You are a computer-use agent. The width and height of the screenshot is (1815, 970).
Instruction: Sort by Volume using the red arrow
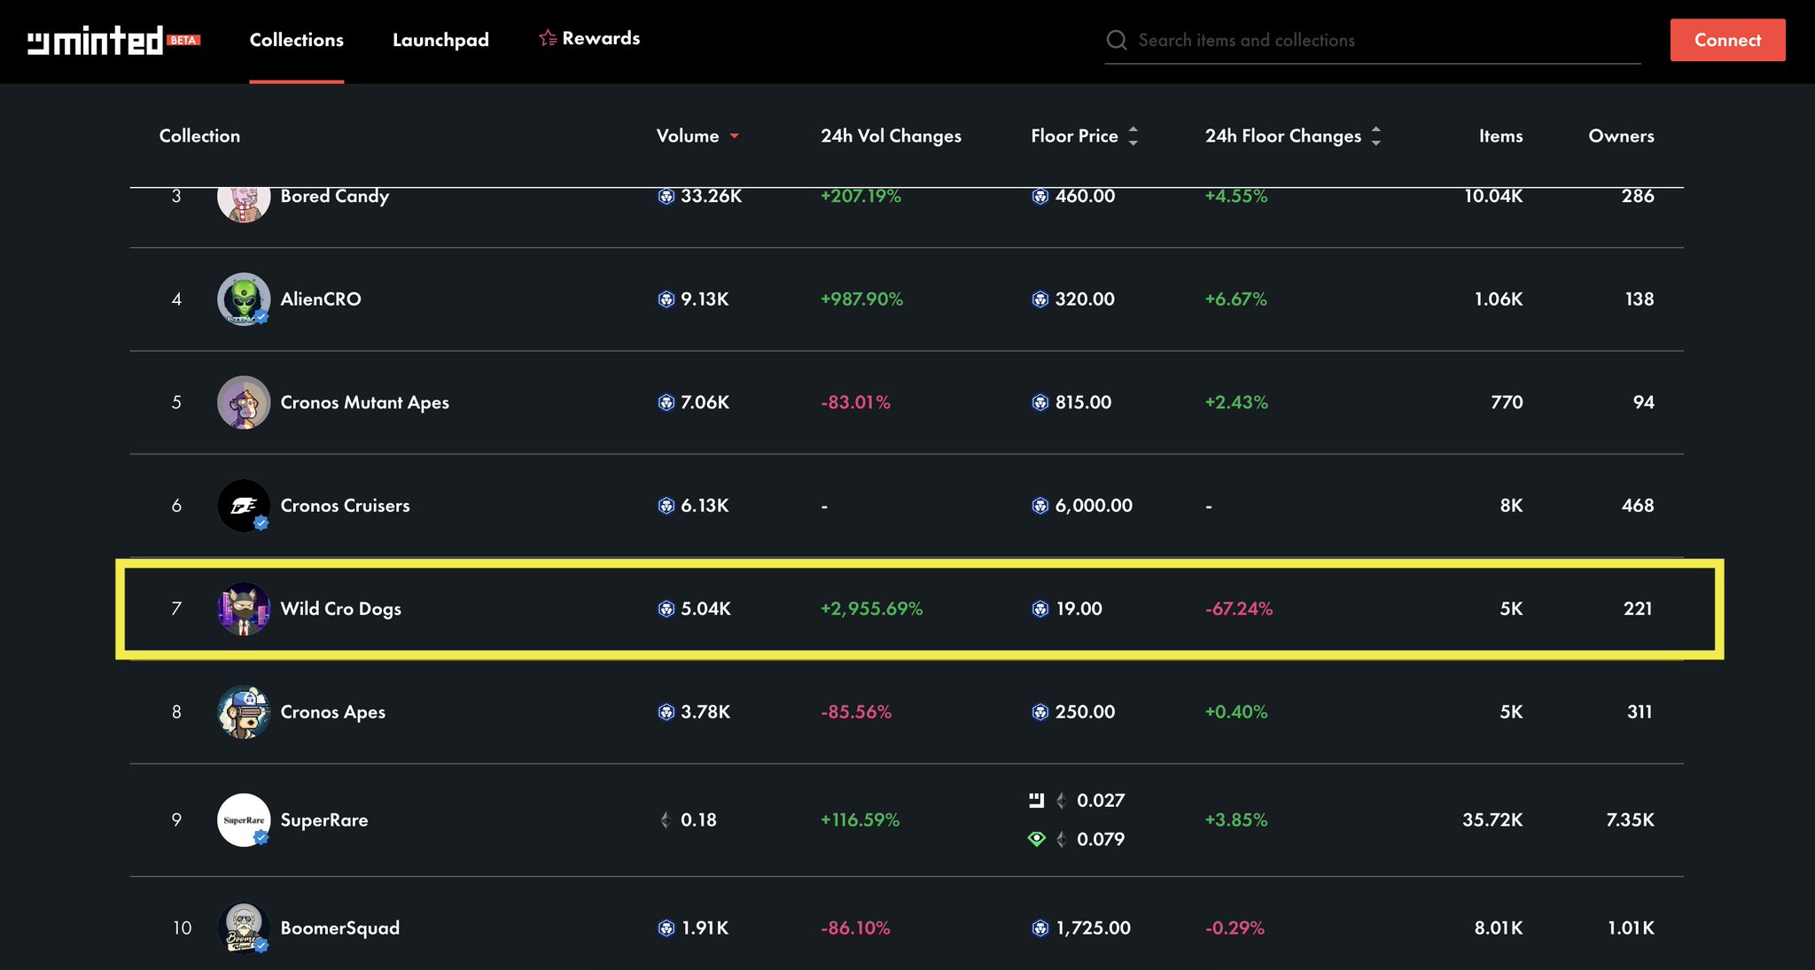click(734, 136)
